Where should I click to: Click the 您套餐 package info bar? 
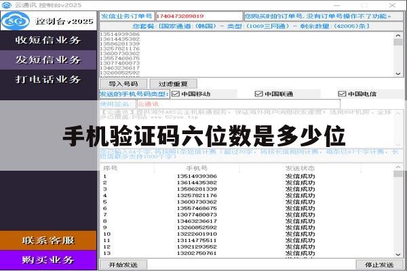point(251,26)
